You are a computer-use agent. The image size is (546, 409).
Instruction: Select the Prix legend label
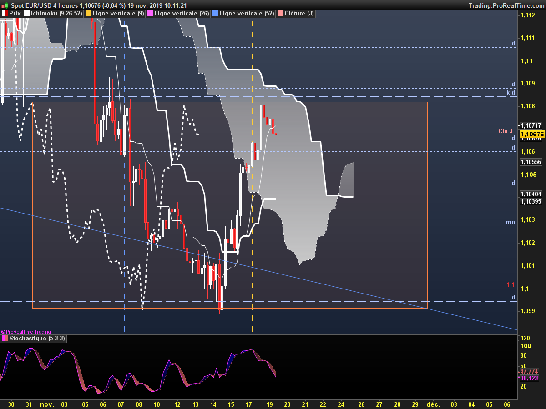click(15, 14)
